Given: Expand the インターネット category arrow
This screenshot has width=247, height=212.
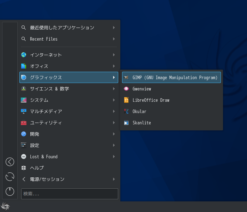Looking at the screenshot, I should (x=114, y=55).
